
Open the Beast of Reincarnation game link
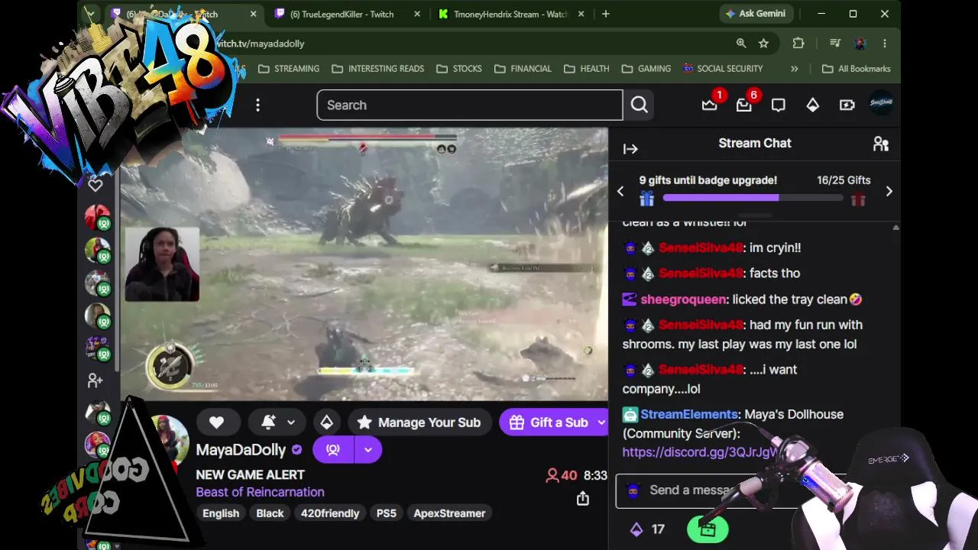tap(260, 492)
